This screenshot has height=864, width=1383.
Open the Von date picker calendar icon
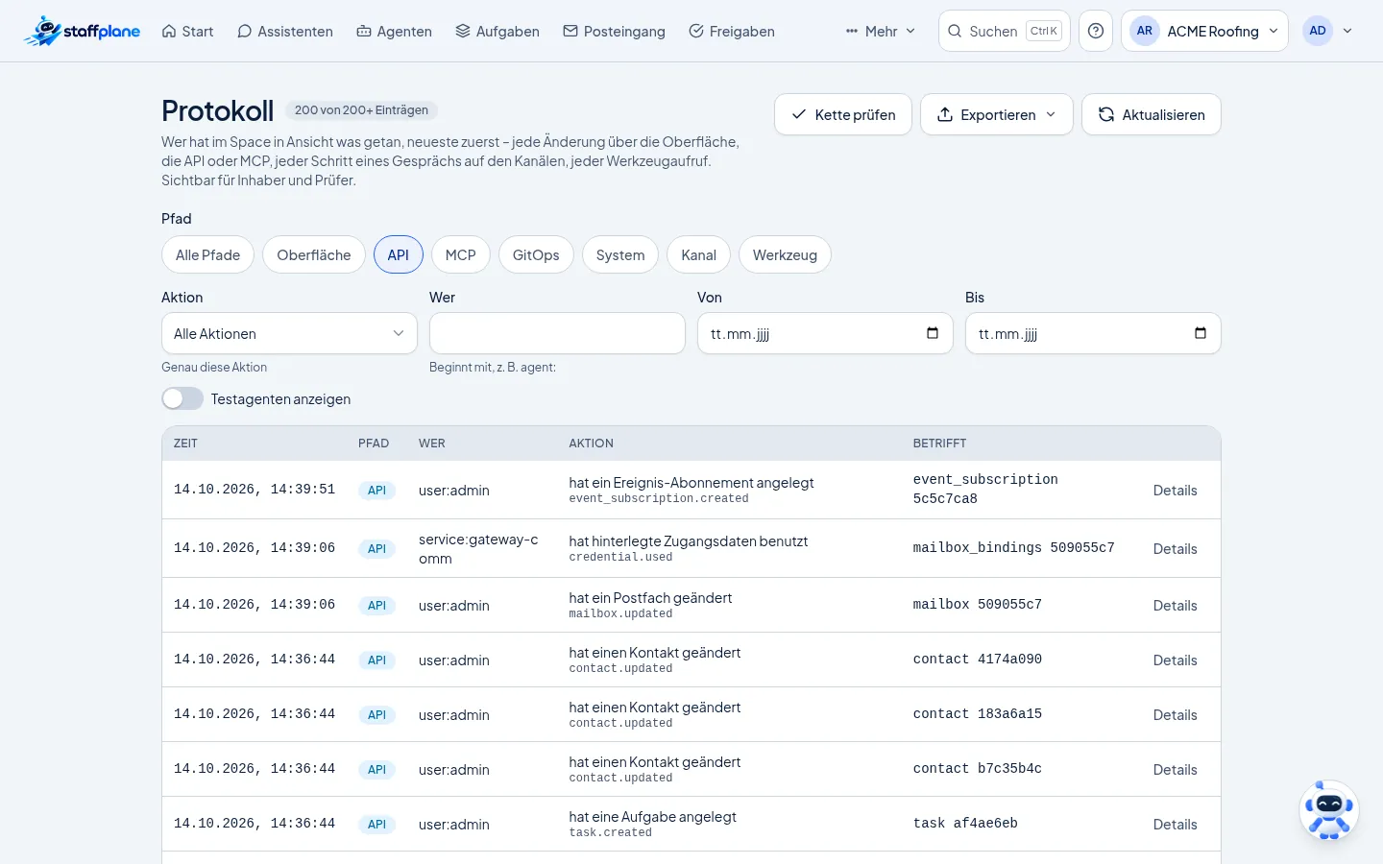click(932, 333)
